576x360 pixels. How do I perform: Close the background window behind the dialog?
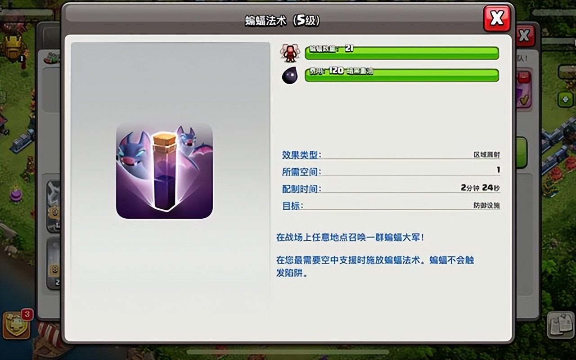[x=525, y=35]
